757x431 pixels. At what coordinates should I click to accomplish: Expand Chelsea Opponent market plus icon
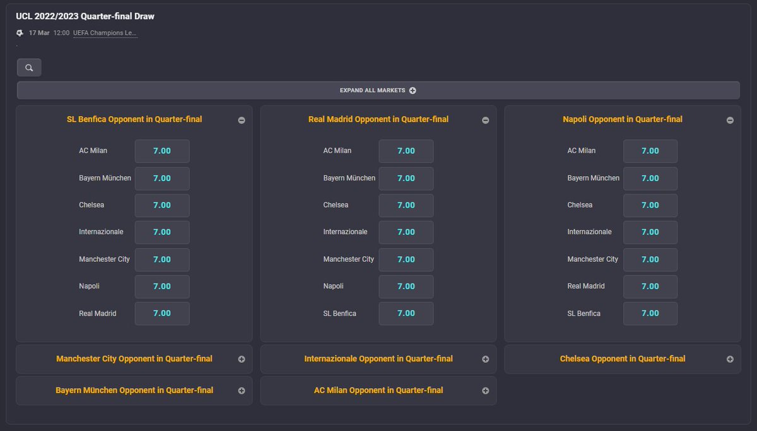730,359
